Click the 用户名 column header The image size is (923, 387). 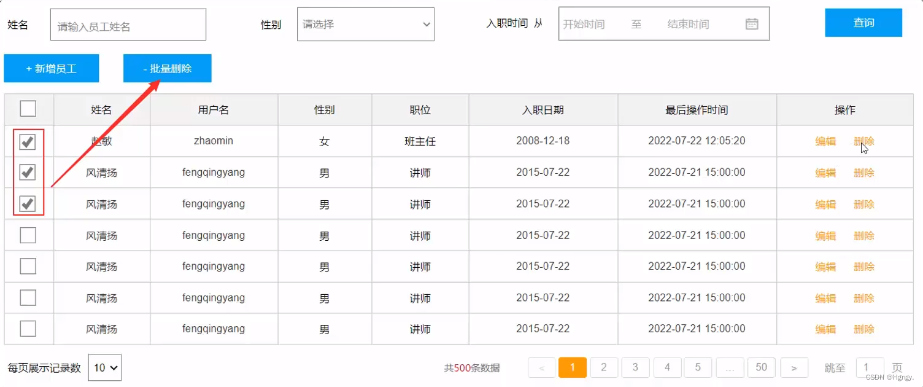pos(214,110)
